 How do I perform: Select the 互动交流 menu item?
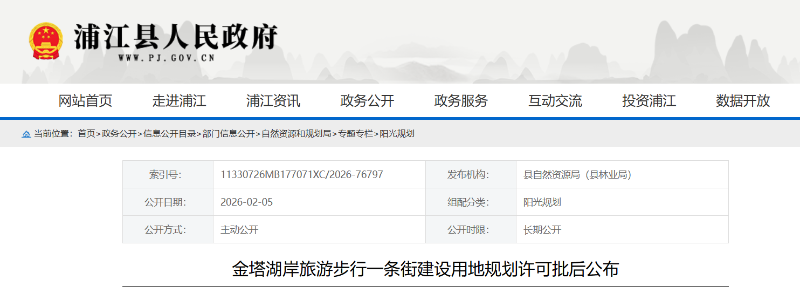555,101
